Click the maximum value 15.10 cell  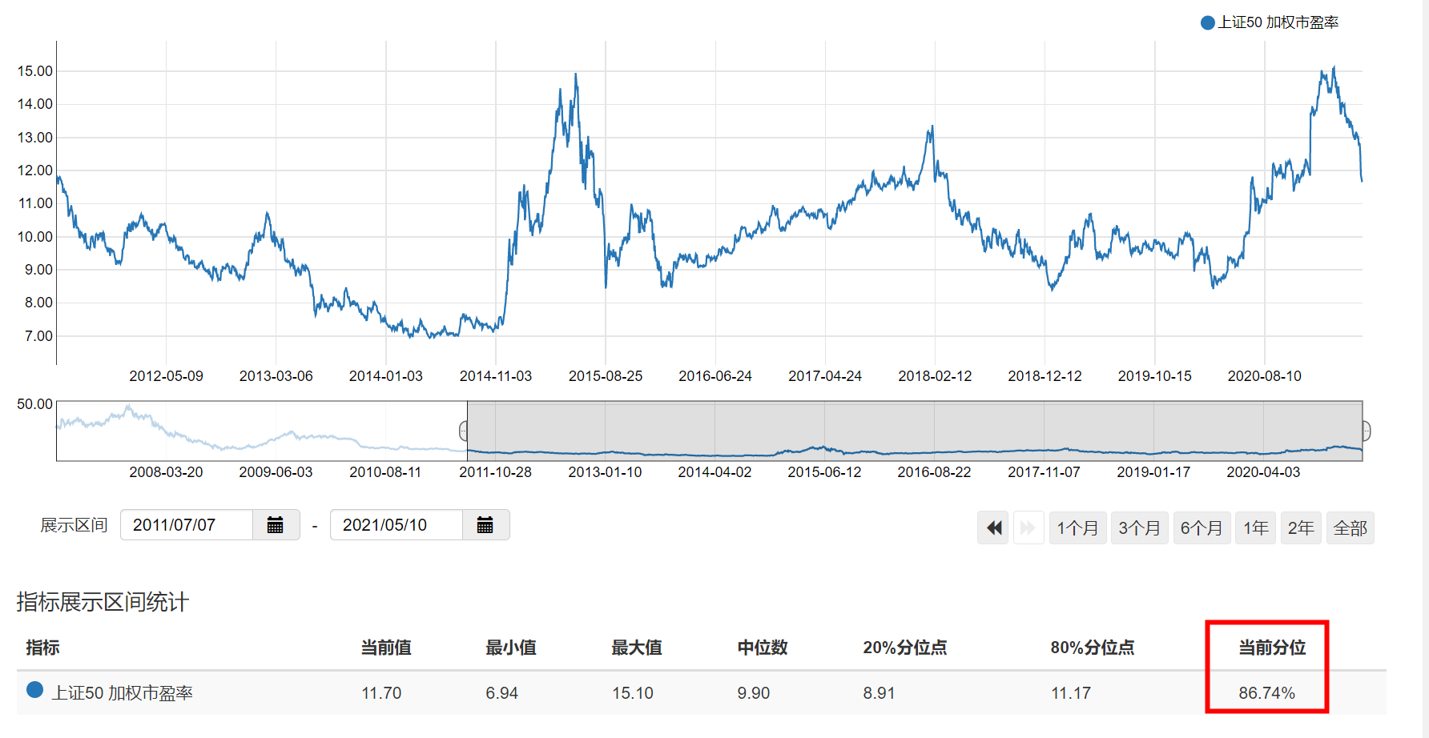point(633,693)
